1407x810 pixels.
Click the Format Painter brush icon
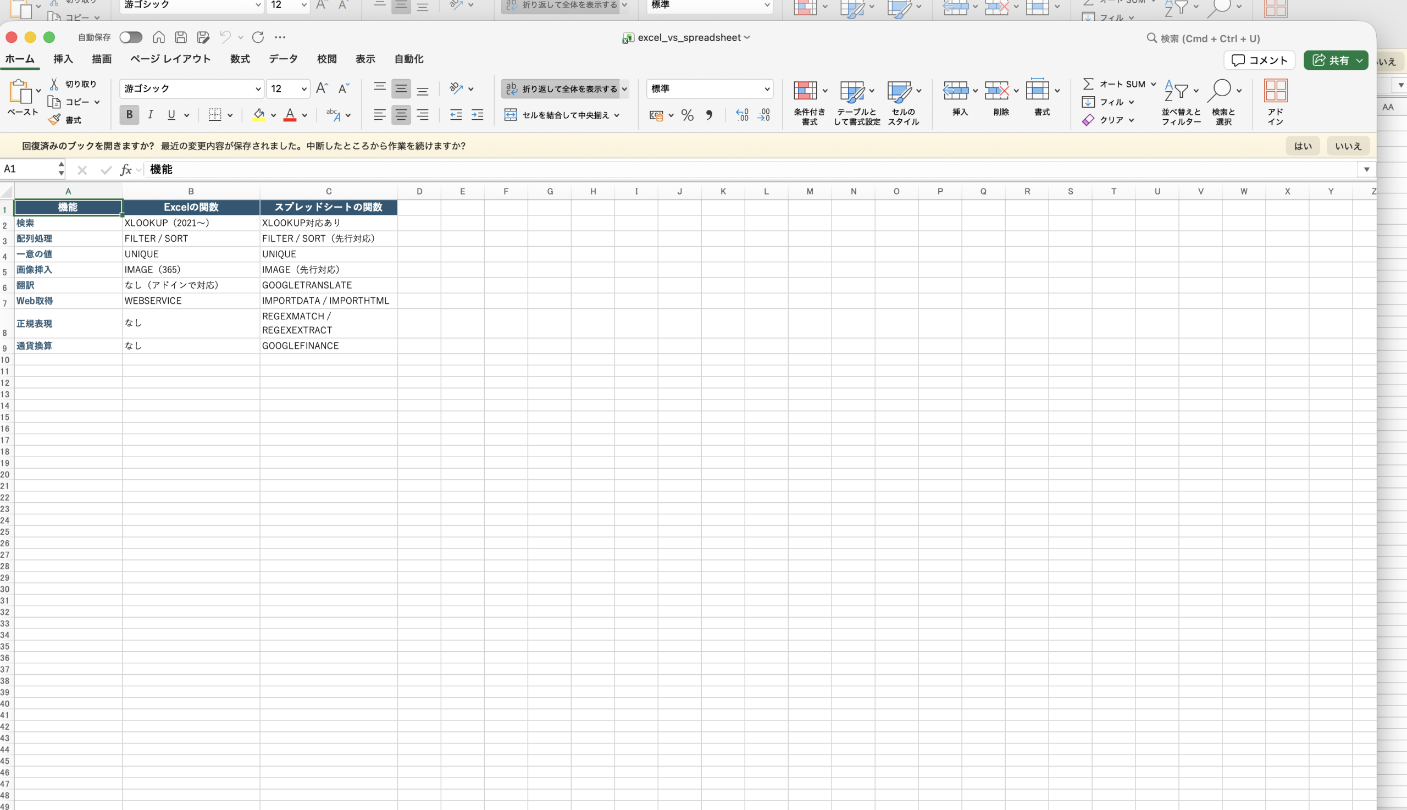(x=54, y=120)
